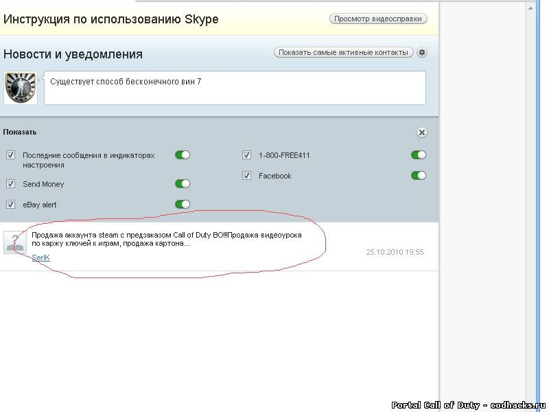Click the SerIK contact placeholder avatar
The width and height of the screenshot is (549, 412).
(15, 242)
